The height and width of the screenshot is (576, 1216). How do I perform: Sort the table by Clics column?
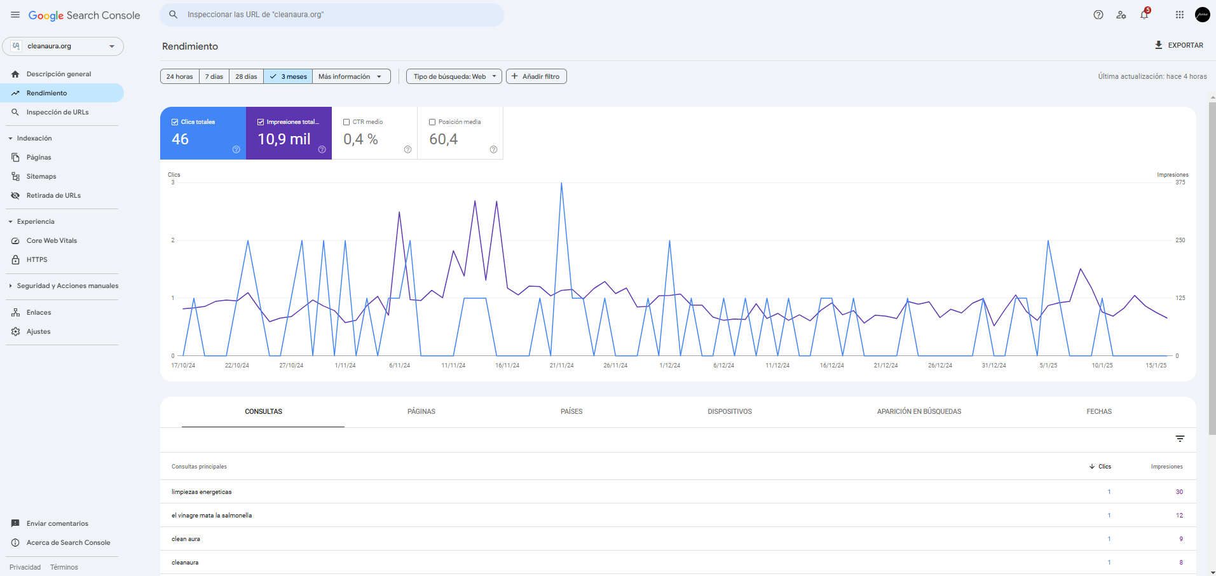point(1100,467)
